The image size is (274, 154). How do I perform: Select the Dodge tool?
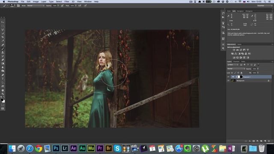tap(3, 71)
